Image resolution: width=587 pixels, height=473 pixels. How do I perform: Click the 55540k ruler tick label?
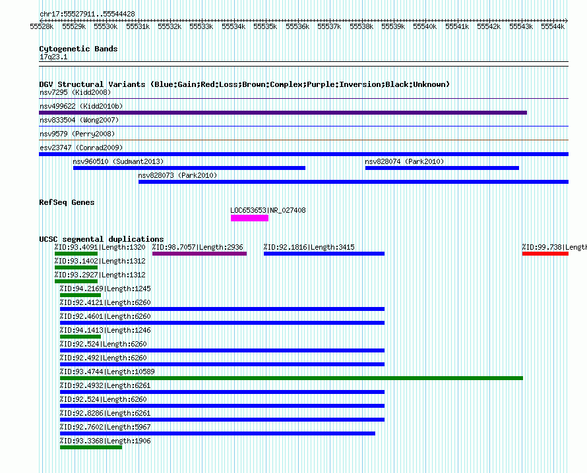pos(425,26)
